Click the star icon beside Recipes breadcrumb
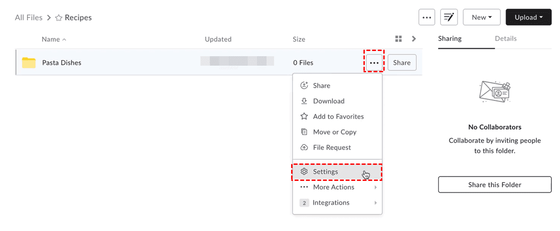The image size is (560, 231). coord(59,18)
